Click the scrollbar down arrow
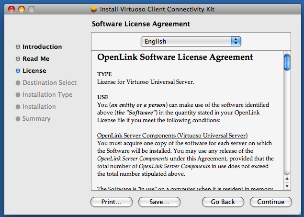Viewport: 304px width, 217px height. (x=287, y=186)
